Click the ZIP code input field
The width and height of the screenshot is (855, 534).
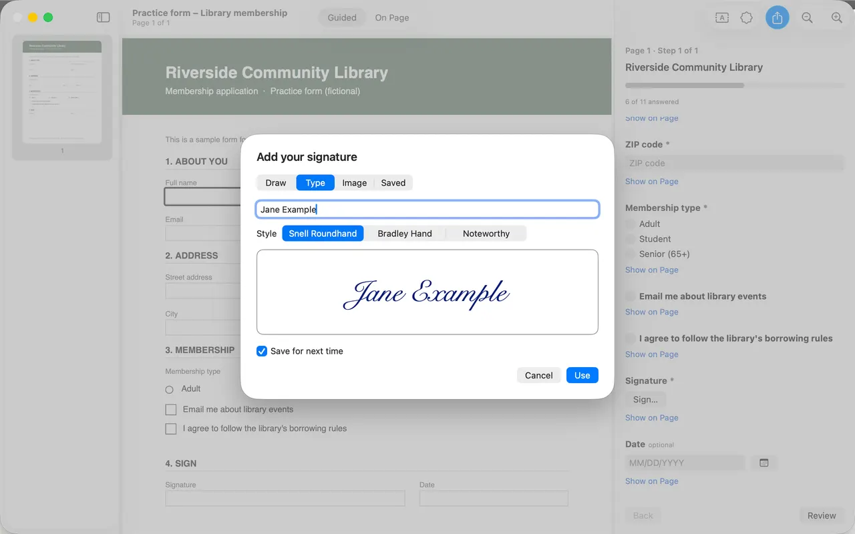[x=735, y=163]
